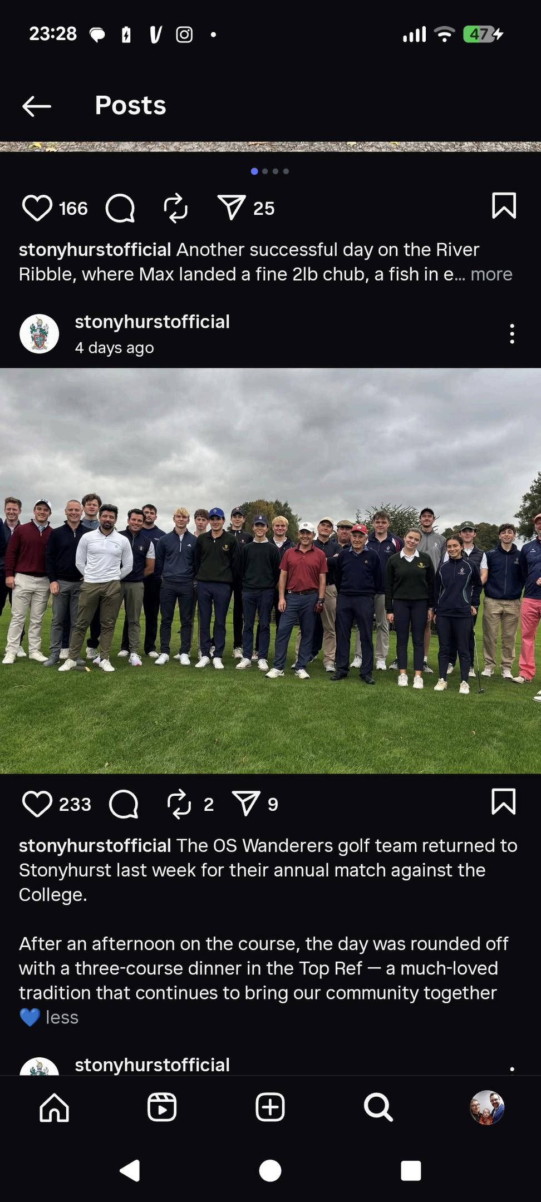Viewport: 541px width, 1202px height.
Task: Repost the River Ribble fishing post
Action: pos(176,208)
